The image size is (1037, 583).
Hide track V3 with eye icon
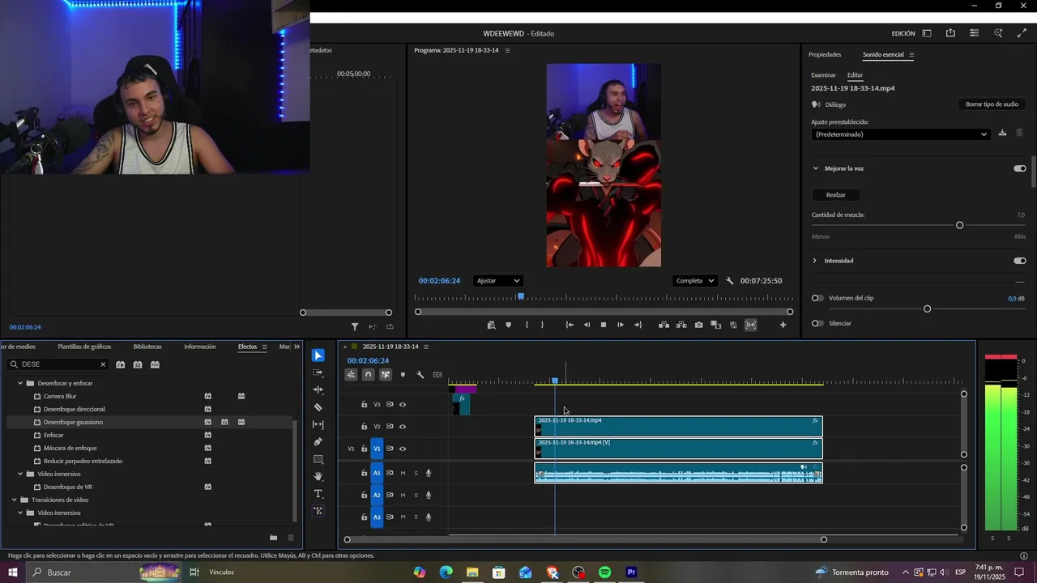pyautogui.click(x=403, y=404)
